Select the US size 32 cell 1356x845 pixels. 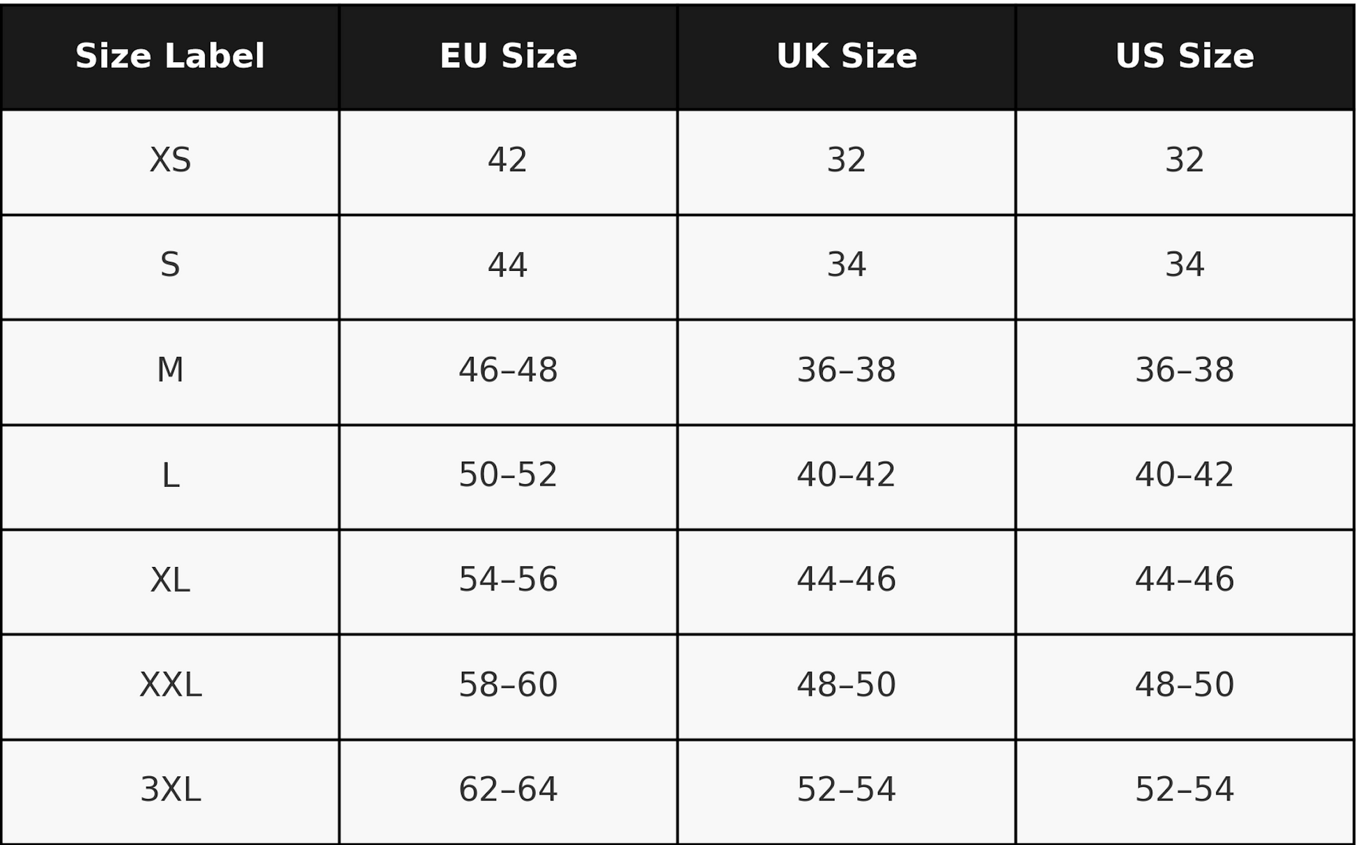coord(1185,162)
